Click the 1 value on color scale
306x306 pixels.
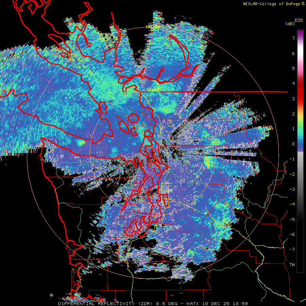tap(293, 129)
